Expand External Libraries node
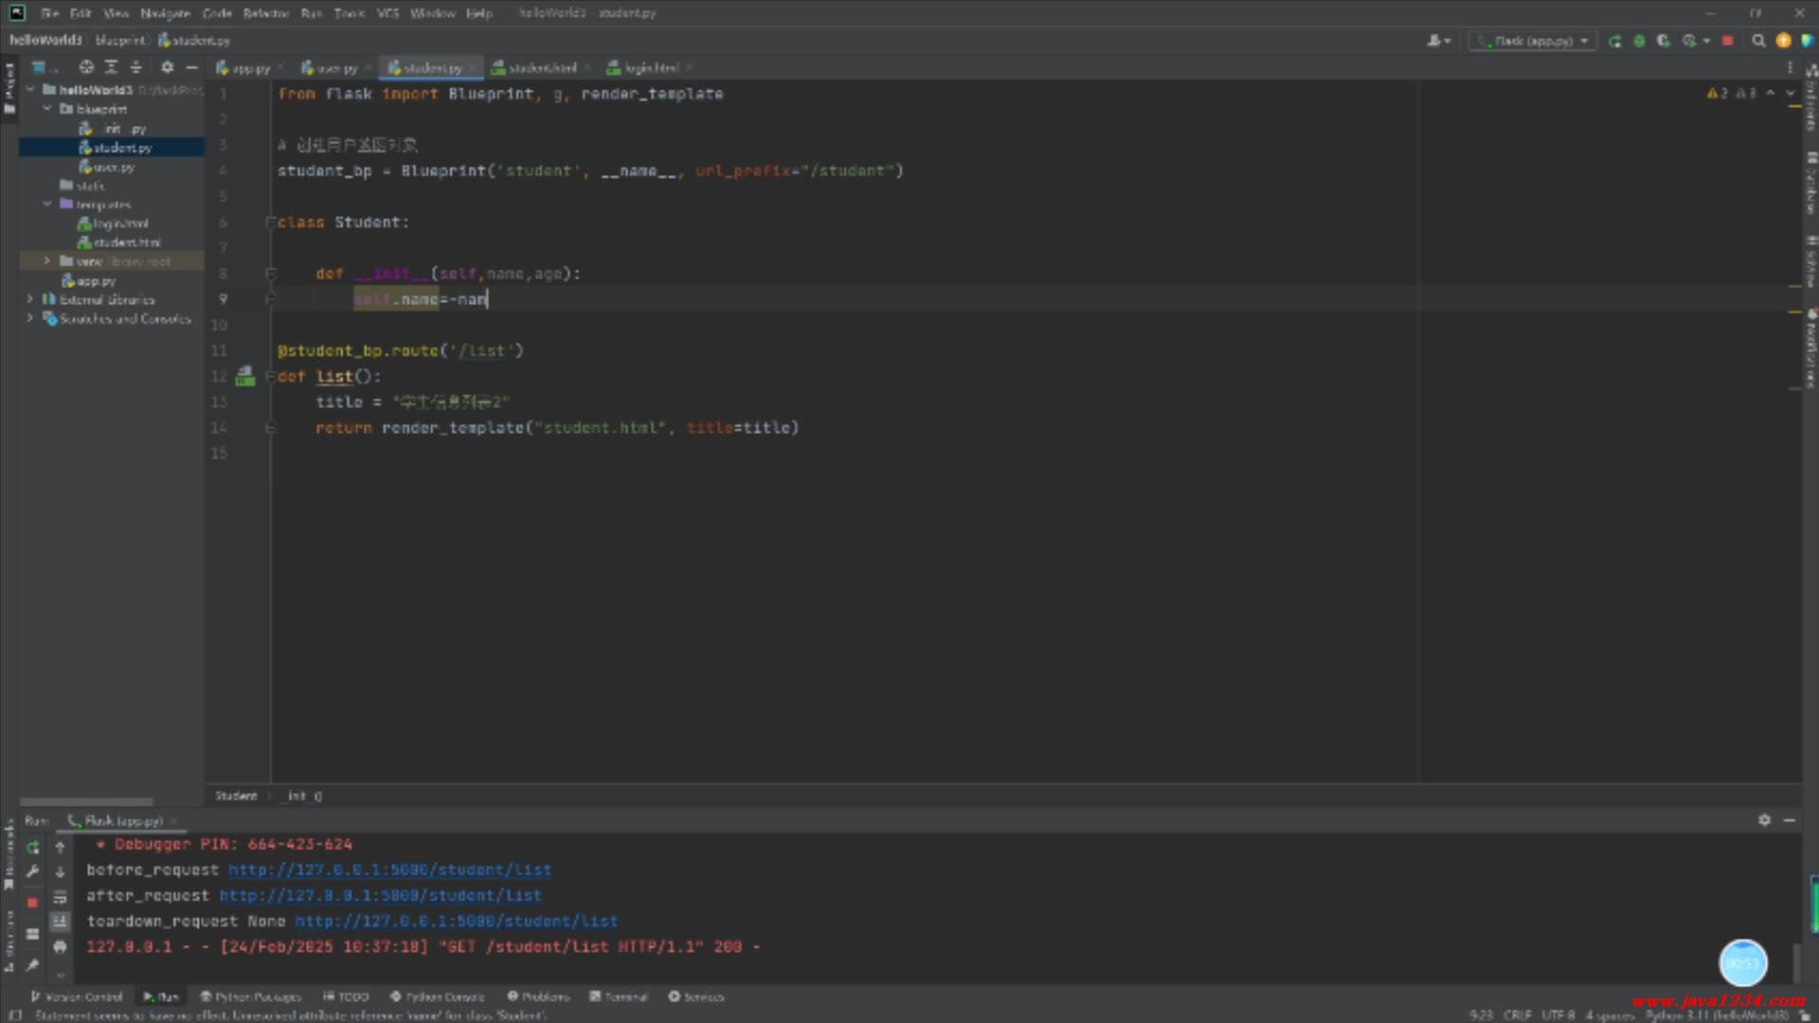The width and height of the screenshot is (1819, 1023). (29, 298)
